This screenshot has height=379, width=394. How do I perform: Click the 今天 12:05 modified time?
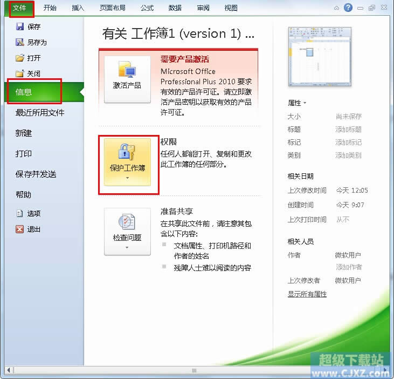pos(352,190)
